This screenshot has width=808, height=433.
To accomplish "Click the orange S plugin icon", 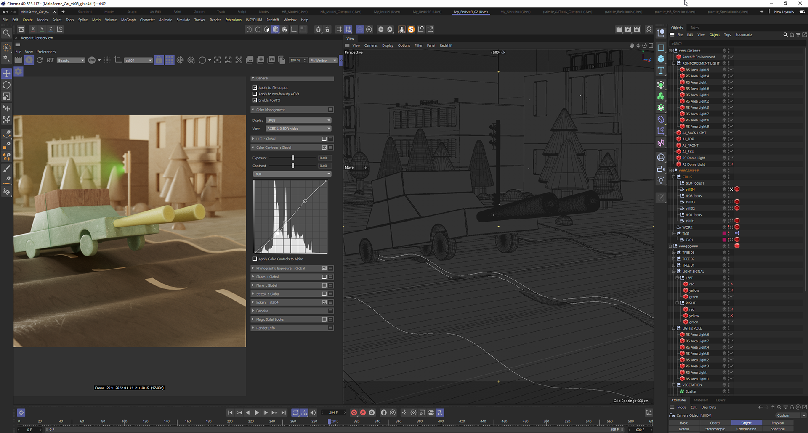I will coord(411,29).
